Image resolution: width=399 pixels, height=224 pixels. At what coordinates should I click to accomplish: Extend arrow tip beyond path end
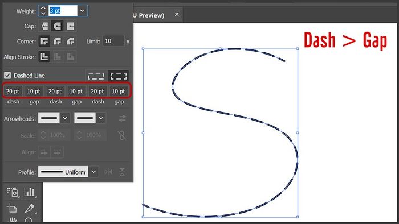click(44, 152)
